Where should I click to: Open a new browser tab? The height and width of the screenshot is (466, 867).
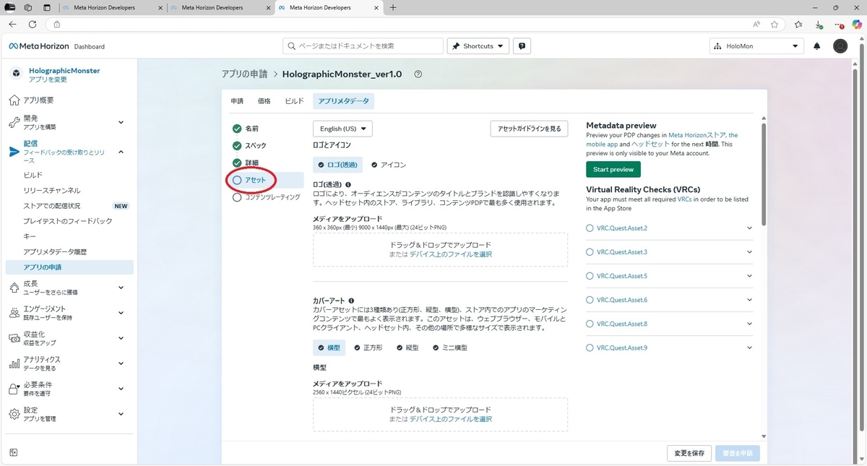393,7
